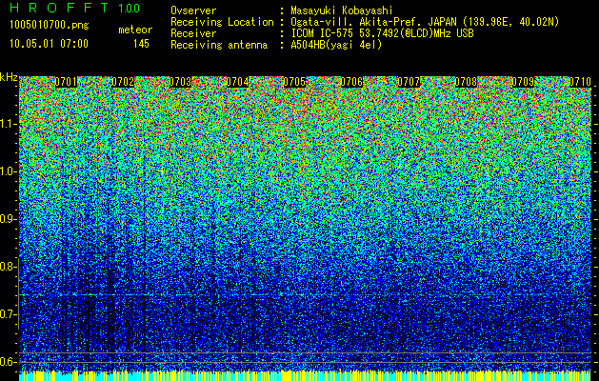Click the observer name Masayuki Kobayashi
The width and height of the screenshot is (599, 381).
(342, 10)
